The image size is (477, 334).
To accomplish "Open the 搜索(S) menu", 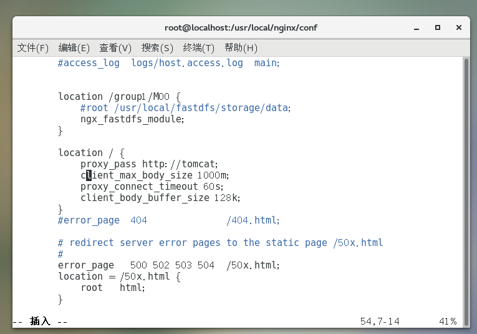I will pyautogui.click(x=157, y=48).
